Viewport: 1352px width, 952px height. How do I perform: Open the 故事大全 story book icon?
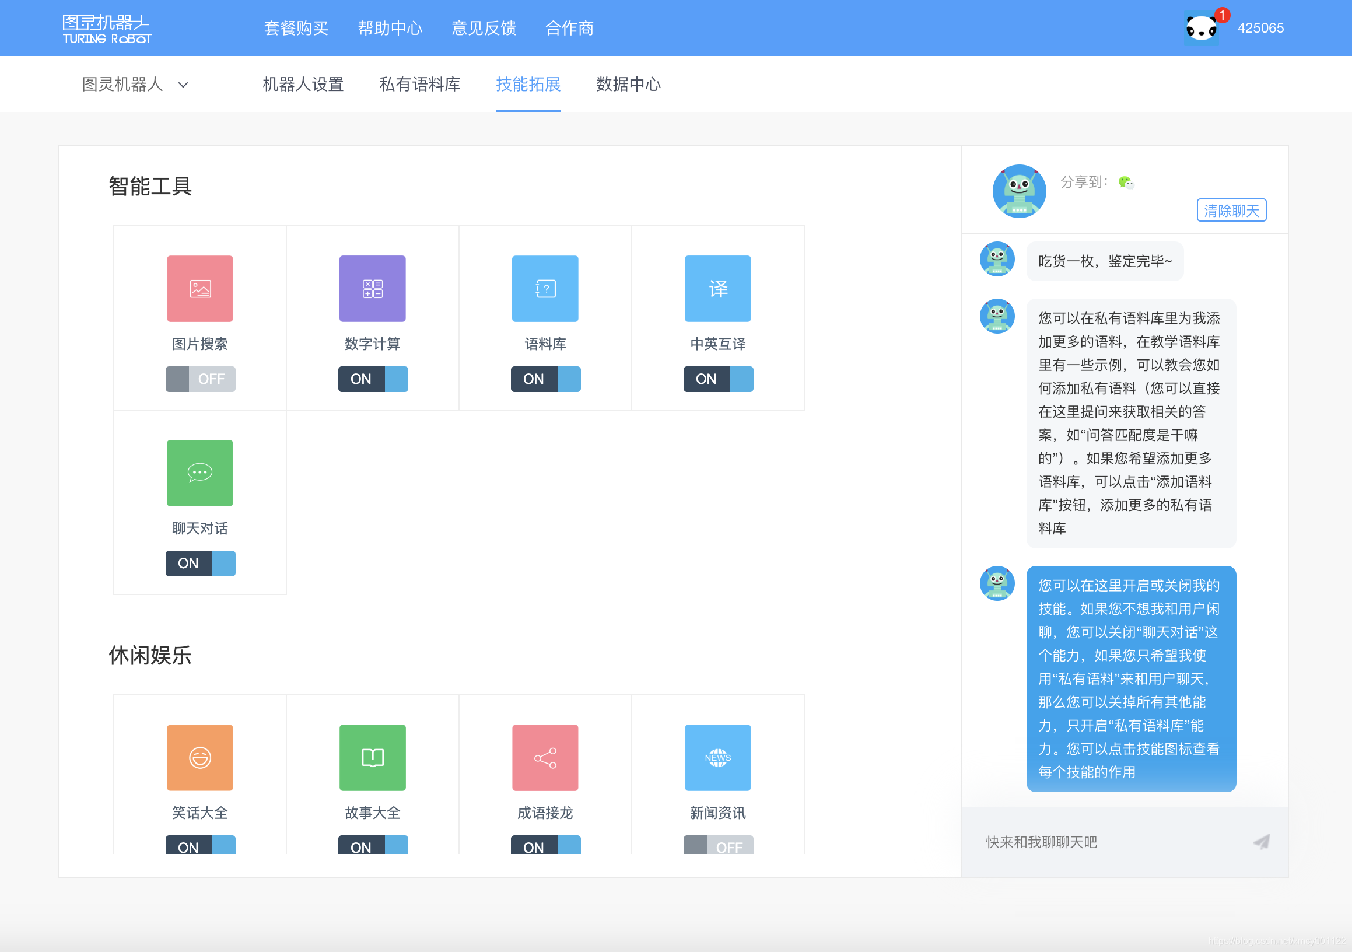pos(372,757)
